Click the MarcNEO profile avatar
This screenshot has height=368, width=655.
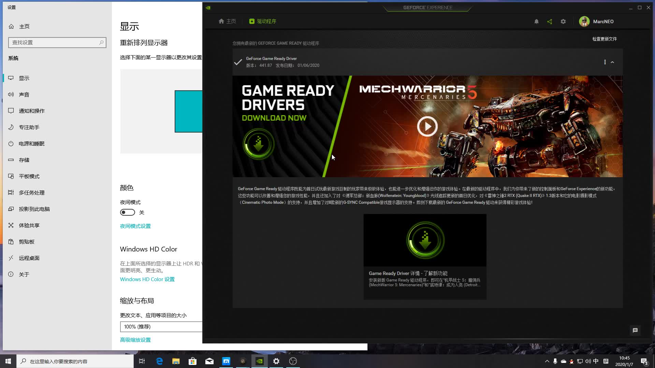click(x=584, y=21)
